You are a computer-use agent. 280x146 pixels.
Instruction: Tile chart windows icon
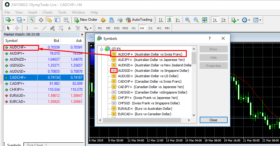[x=205, y=20]
